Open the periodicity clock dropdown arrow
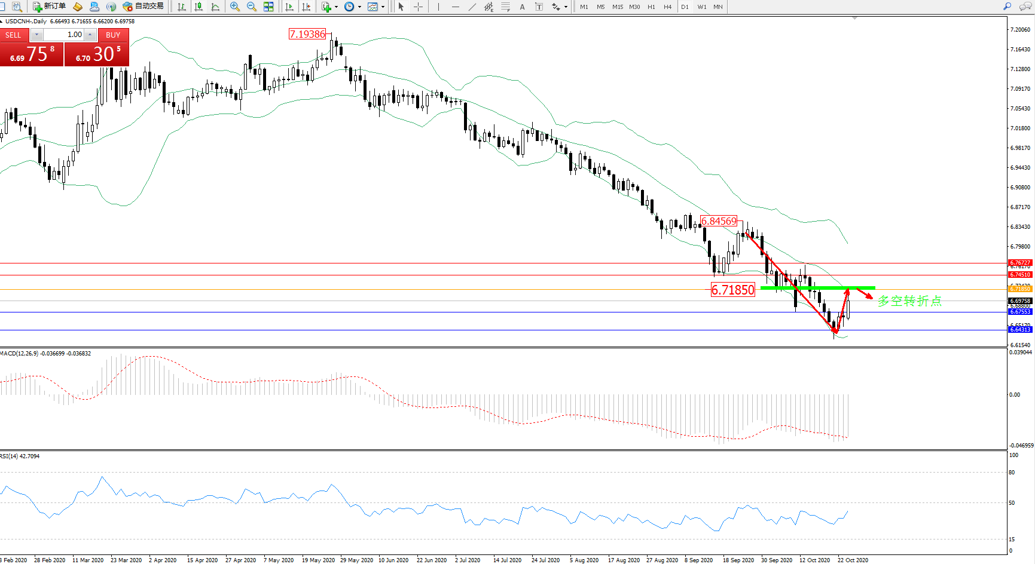This screenshot has width=1035, height=564. pos(359,7)
